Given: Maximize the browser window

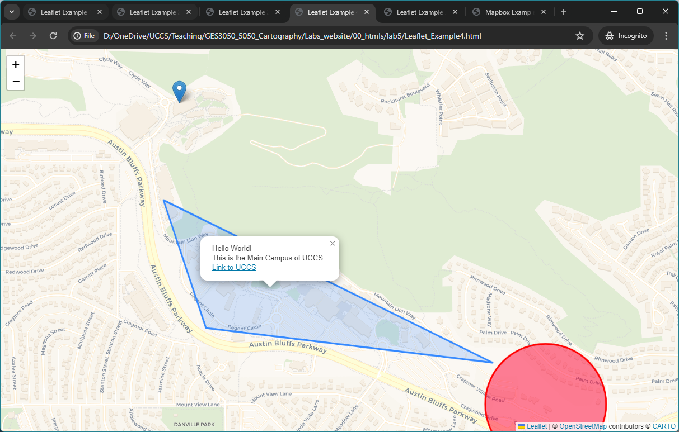Looking at the screenshot, I should (640, 11).
